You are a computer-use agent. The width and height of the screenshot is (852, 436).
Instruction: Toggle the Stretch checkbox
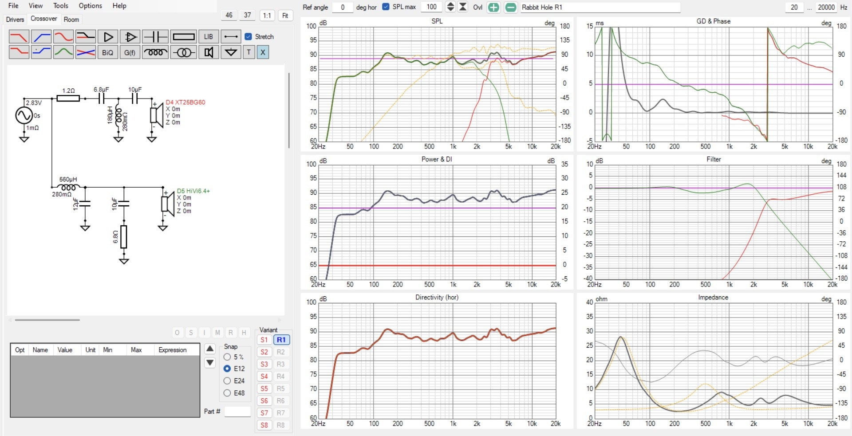point(248,37)
